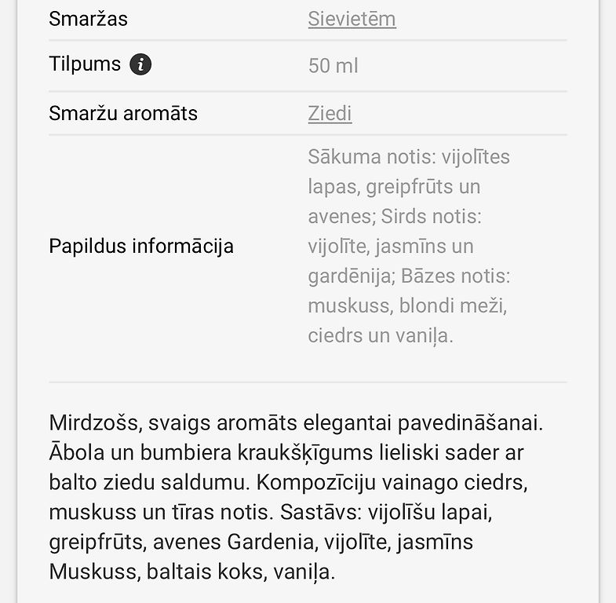
Task: Select the Papildus informācija label
Action: [141, 247]
